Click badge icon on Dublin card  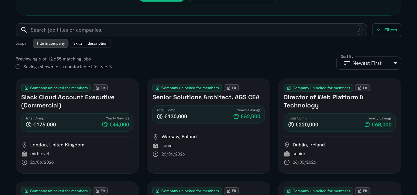tap(287, 154)
